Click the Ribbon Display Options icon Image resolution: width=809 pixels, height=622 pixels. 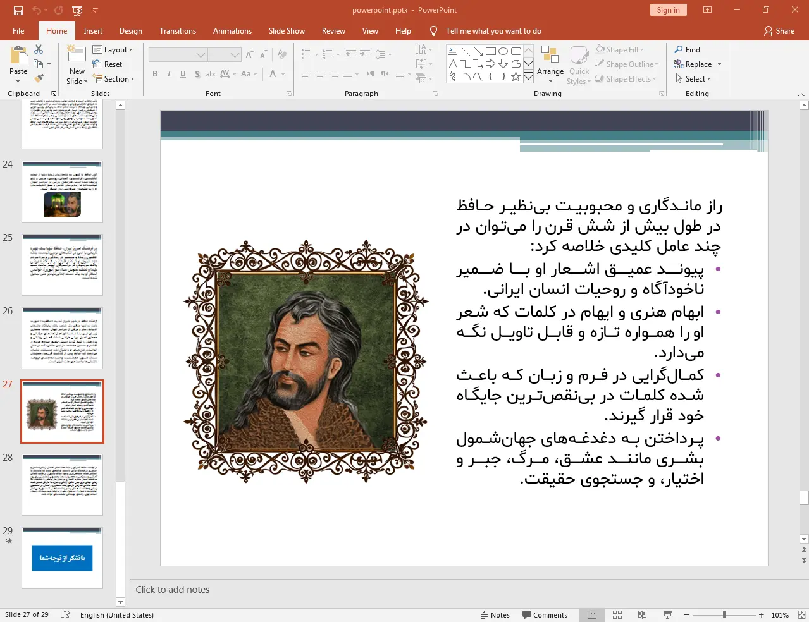pos(708,10)
